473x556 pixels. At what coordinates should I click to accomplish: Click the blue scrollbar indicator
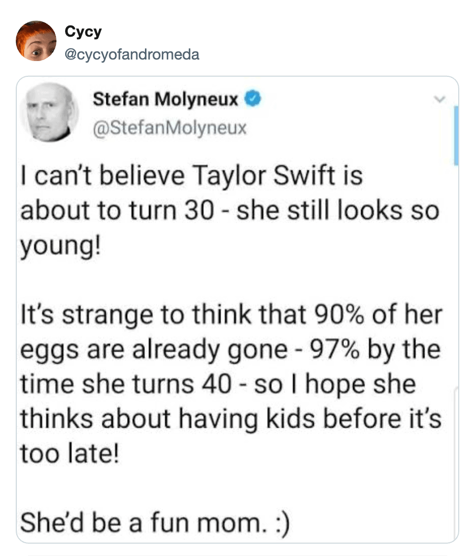pyautogui.click(x=456, y=136)
